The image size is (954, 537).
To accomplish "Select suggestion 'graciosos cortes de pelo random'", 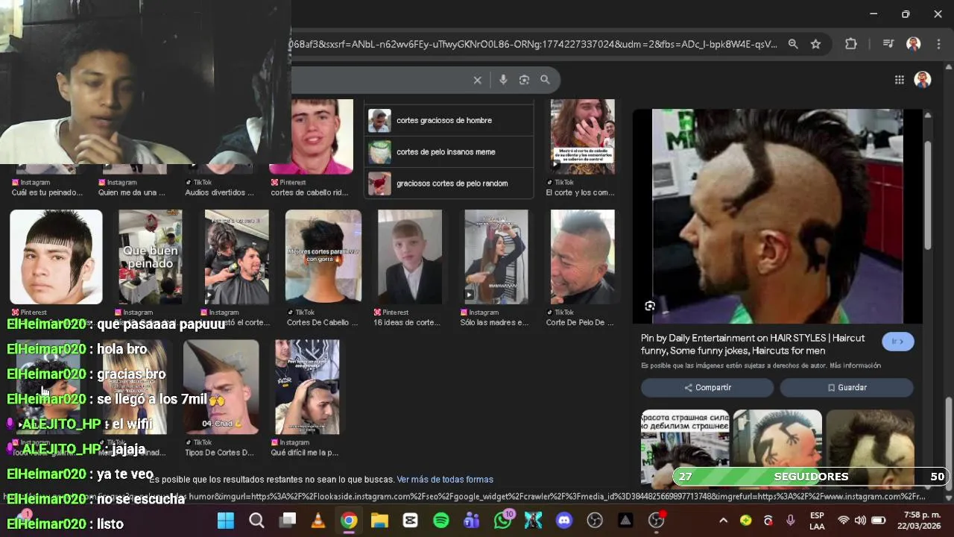I will click(x=449, y=183).
